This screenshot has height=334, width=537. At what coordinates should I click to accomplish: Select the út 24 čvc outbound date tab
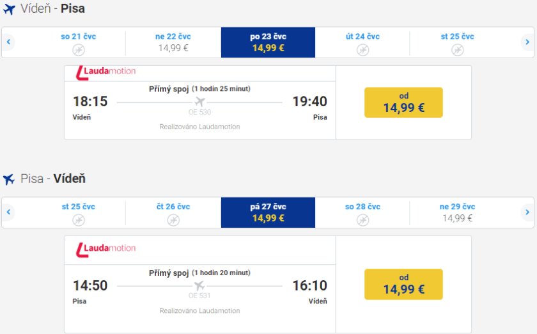362,42
